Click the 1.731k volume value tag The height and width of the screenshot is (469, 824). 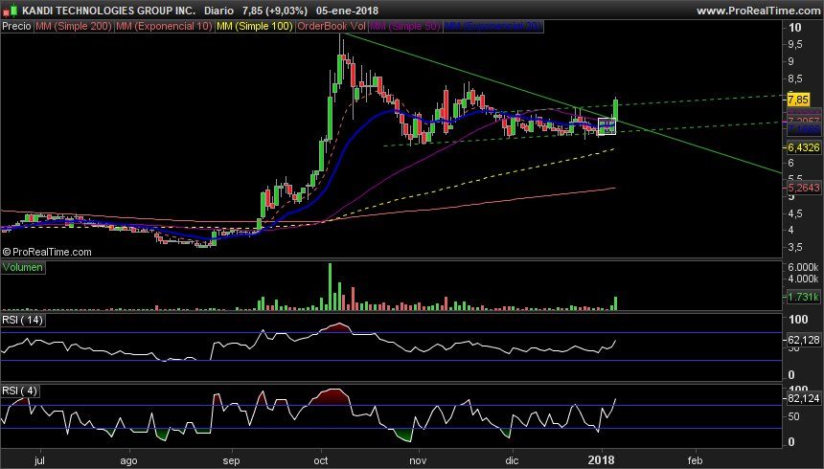point(803,297)
